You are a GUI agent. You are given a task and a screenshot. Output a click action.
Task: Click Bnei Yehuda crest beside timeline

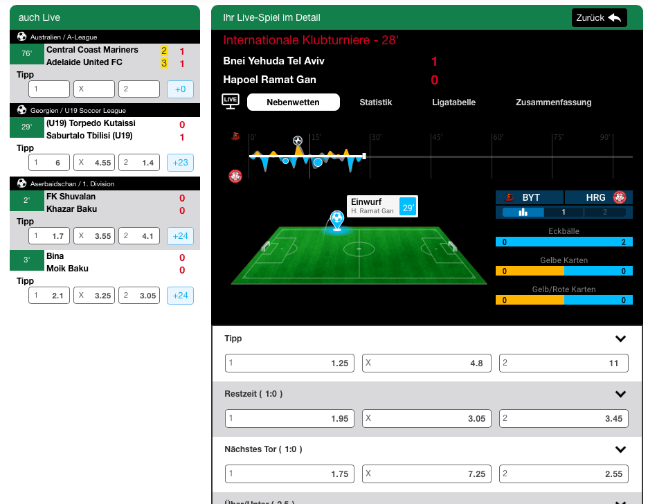tap(235, 136)
